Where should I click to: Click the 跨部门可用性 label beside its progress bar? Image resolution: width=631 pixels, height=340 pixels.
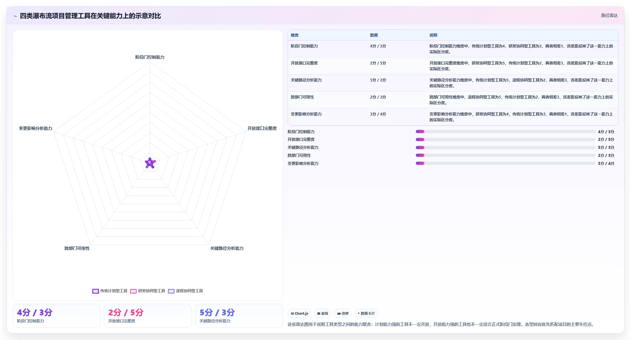tap(299, 156)
